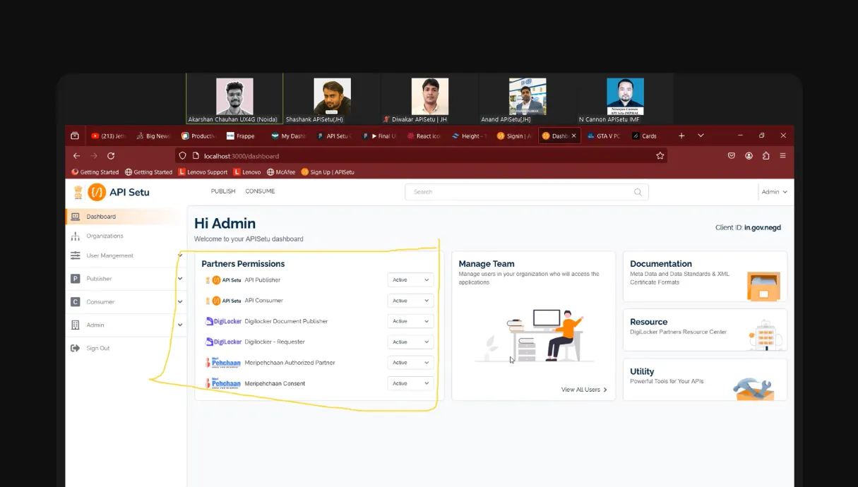Open the Extensions puzzle icon

point(765,156)
